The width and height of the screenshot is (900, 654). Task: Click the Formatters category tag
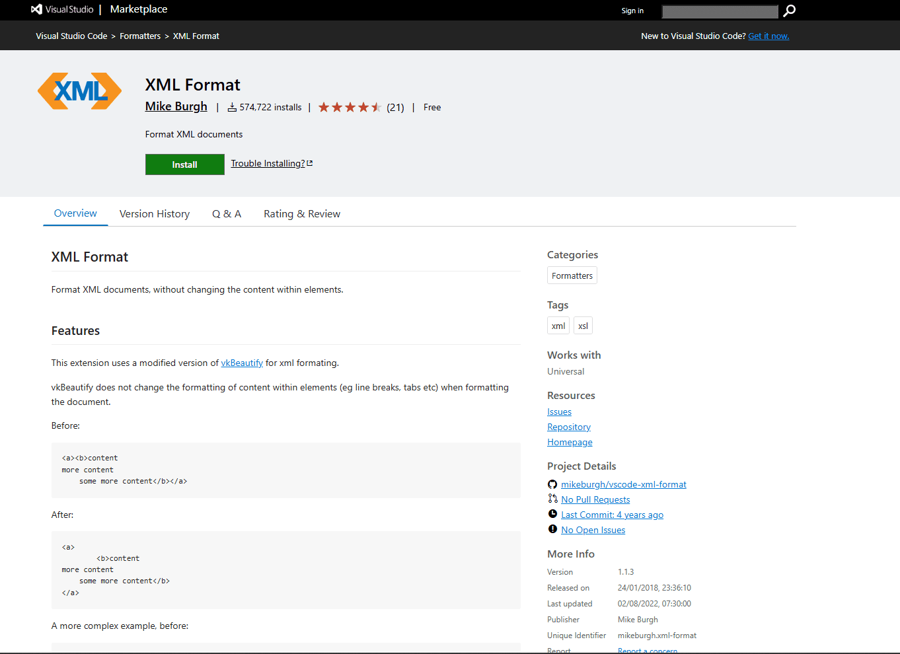572,275
